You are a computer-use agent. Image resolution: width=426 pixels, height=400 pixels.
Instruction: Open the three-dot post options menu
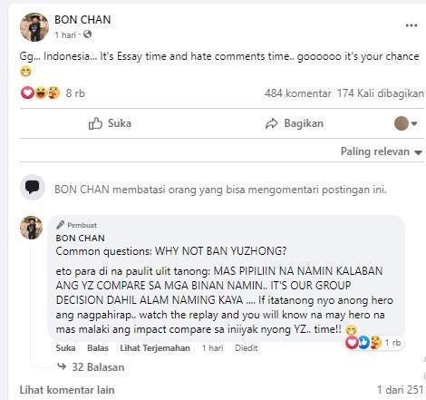click(x=411, y=25)
